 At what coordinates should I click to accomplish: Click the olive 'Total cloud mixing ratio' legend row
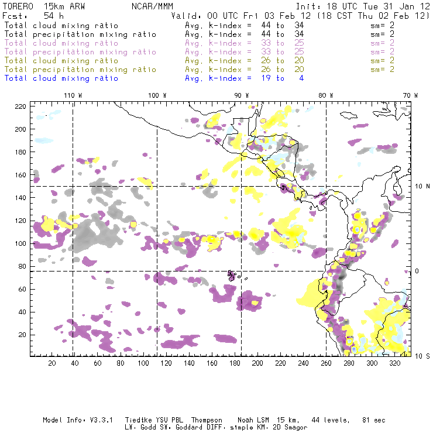point(198,60)
